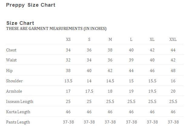Click the Hip value 48 for XXL

pos(173,71)
